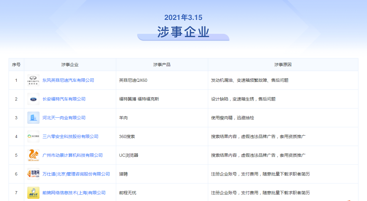
Task: Click the 猎聘网 logo icon
Action: pyautogui.click(x=33, y=174)
